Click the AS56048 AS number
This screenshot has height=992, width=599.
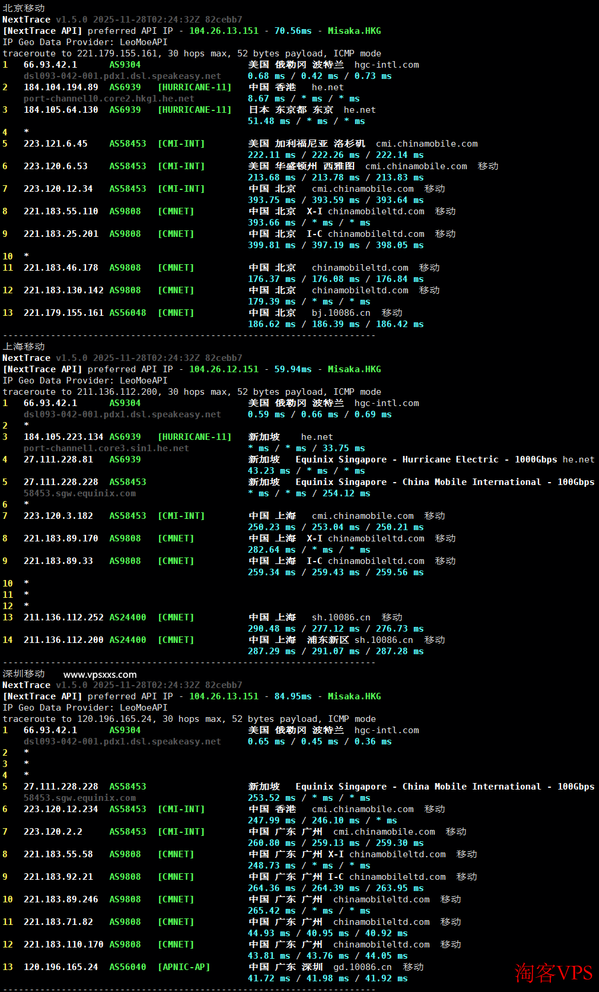click(x=128, y=313)
